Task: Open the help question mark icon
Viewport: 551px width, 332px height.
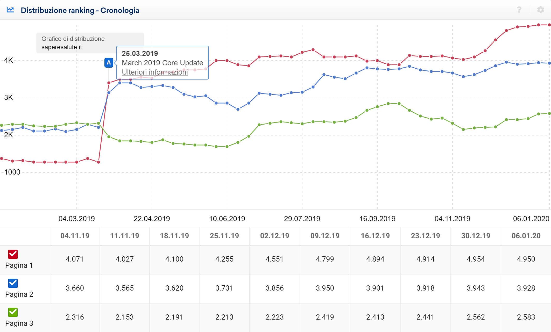Action: (x=519, y=10)
